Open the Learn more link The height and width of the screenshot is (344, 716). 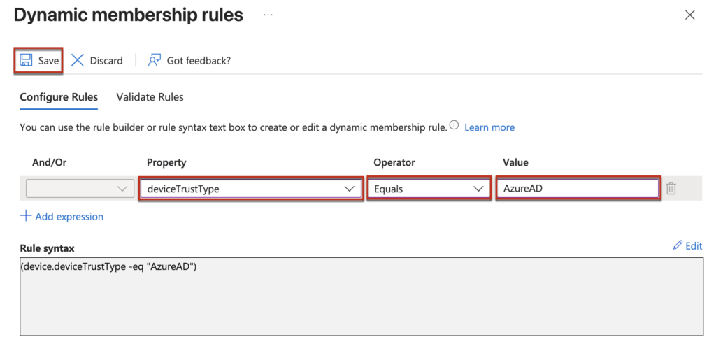tap(489, 127)
